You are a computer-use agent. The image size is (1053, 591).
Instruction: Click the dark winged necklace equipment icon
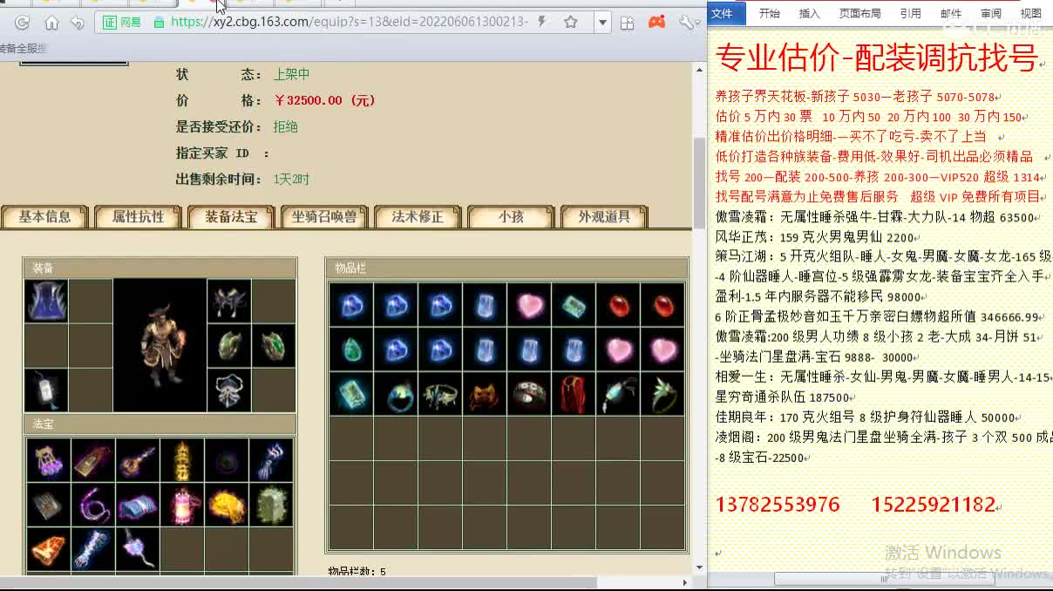point(229,301)
